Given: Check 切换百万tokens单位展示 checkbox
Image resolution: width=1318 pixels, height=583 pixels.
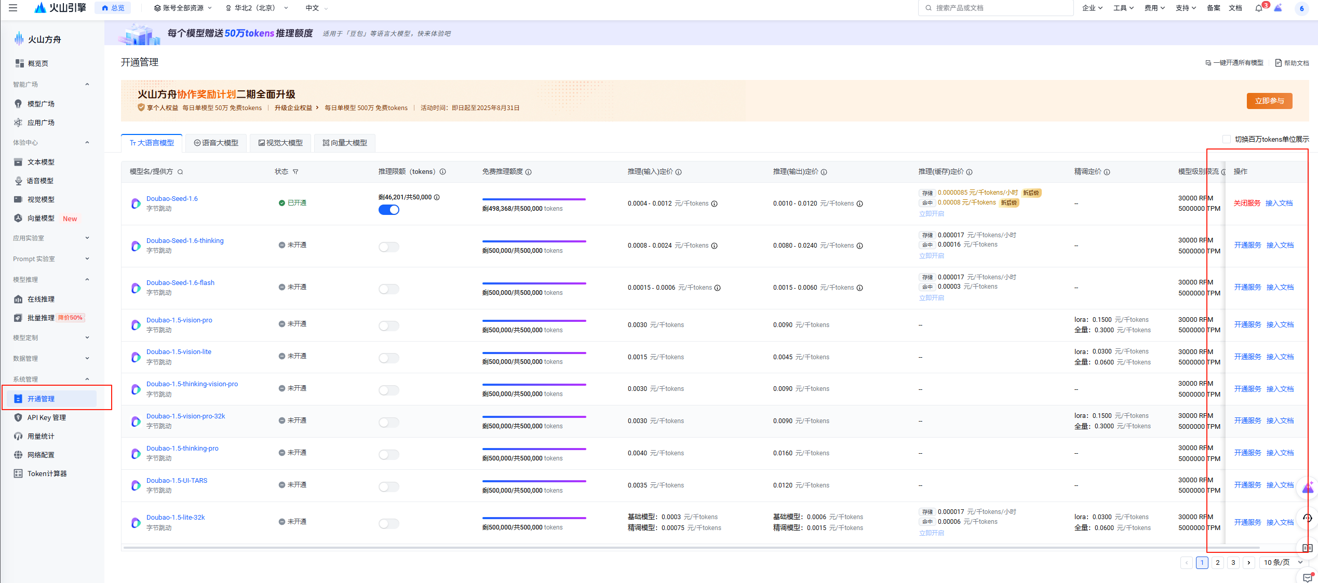Looking at the screenshot, I should click(1226, 139).
